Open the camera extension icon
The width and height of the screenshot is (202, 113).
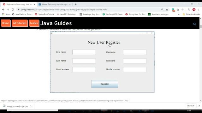pos(178,10)
